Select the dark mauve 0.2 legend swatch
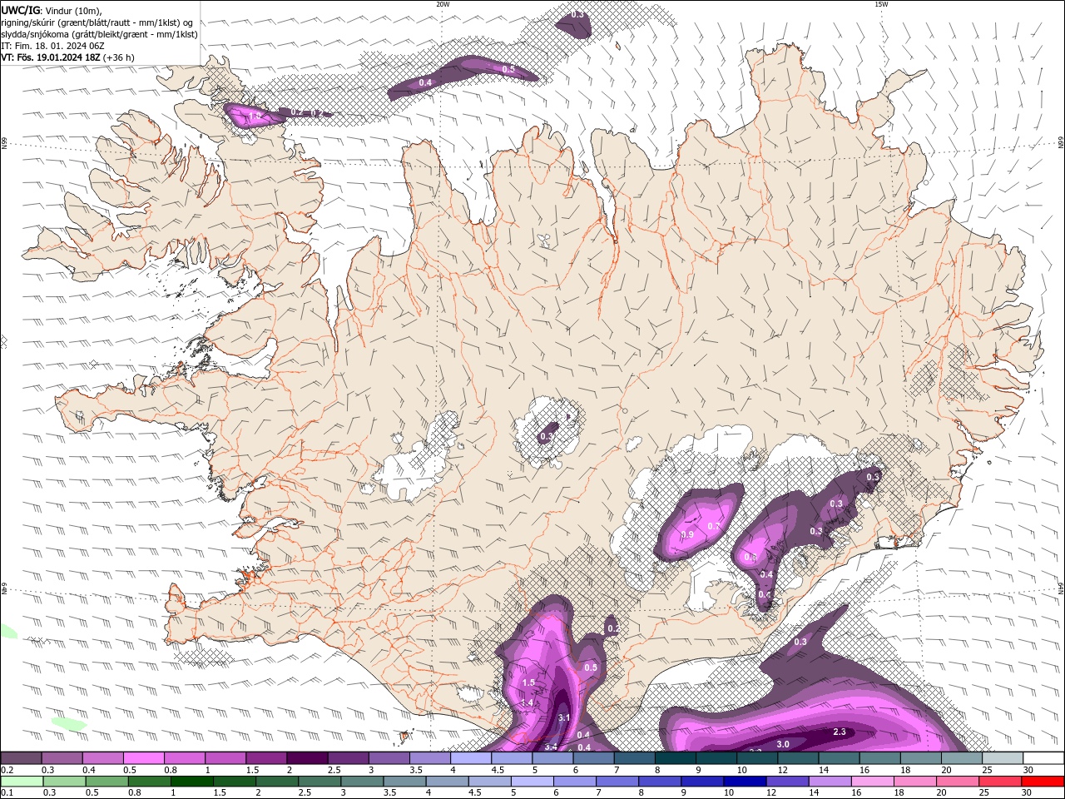1065x799 pixels. tap(21, 758)
